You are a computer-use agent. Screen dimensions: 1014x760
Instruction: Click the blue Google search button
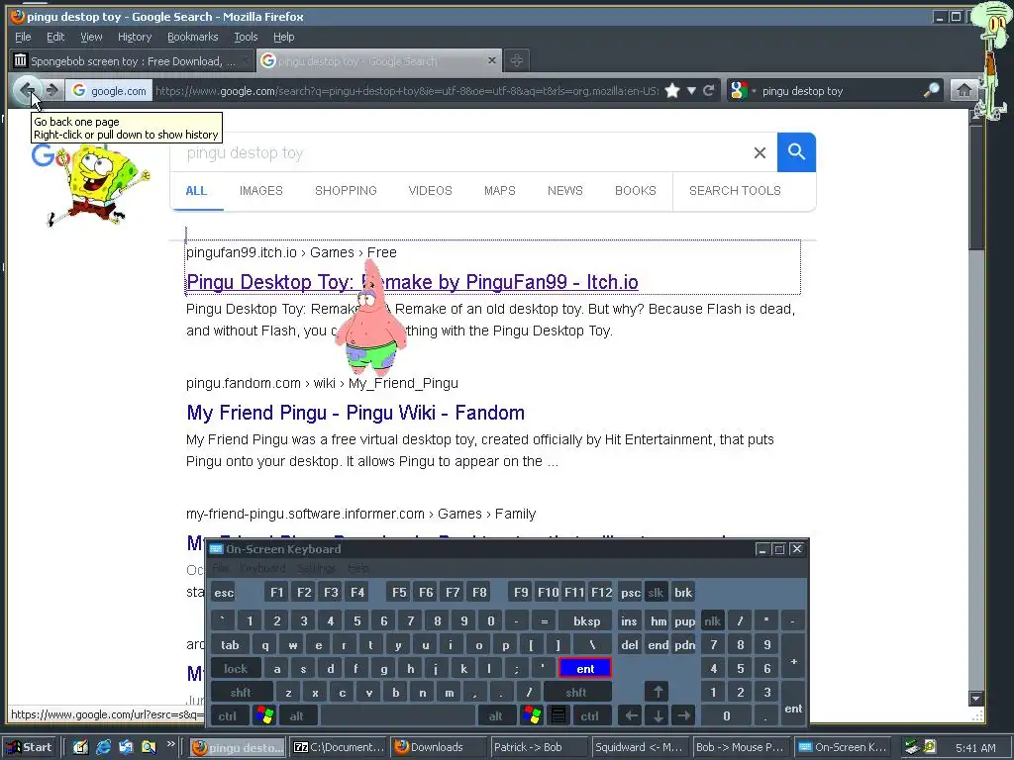point(796,152)
